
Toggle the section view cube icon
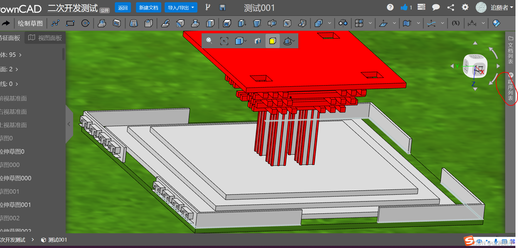(257, 41)
